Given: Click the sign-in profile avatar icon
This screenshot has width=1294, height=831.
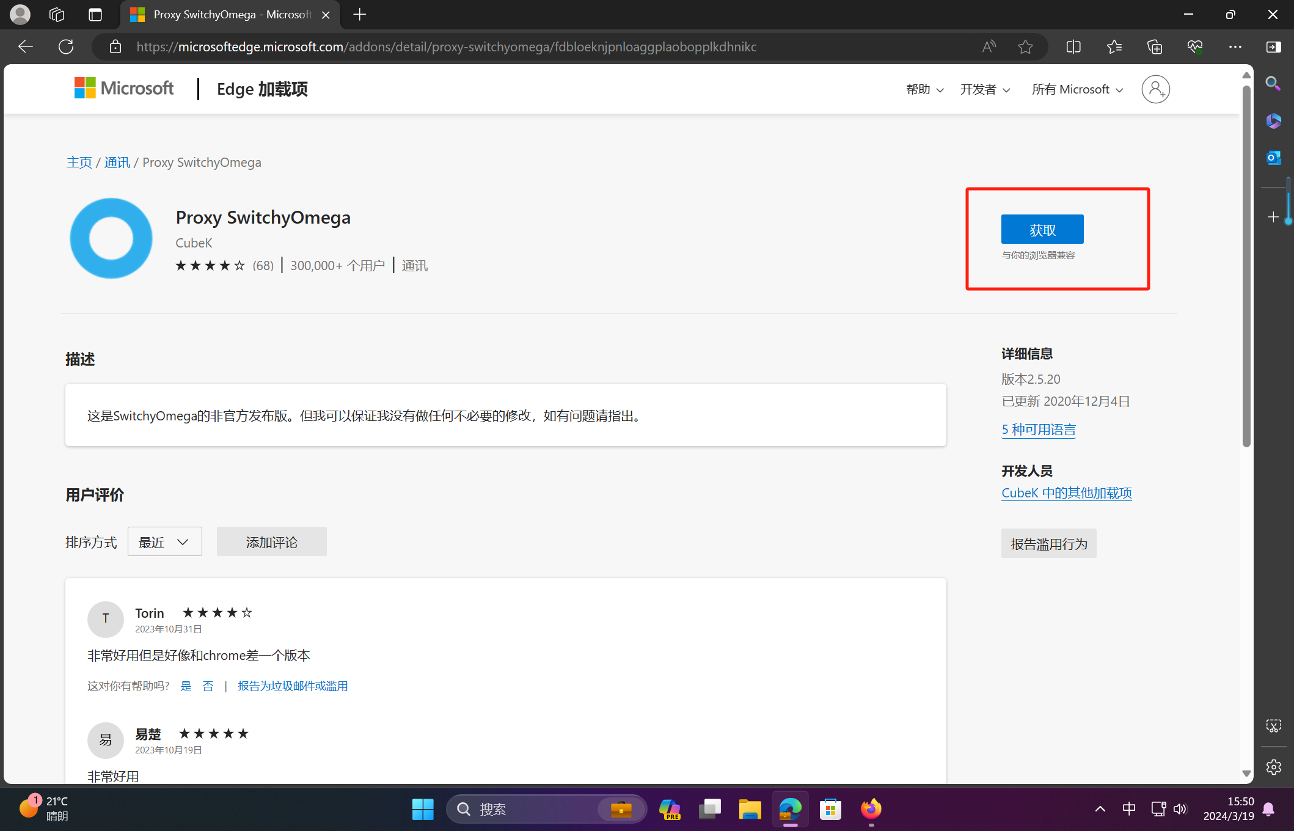Looking at the screenshot, I should [1155, 89].
